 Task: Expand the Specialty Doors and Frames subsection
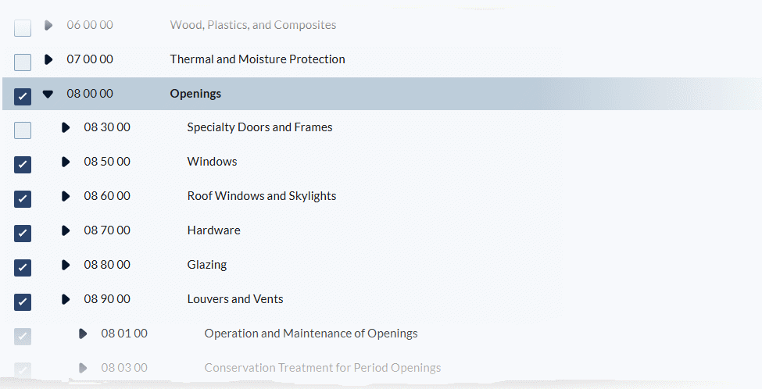click(66, 127)
